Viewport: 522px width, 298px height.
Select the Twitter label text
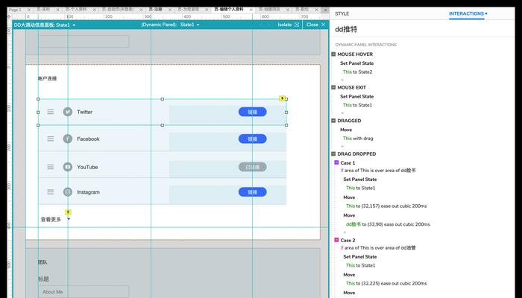point(84,112)
